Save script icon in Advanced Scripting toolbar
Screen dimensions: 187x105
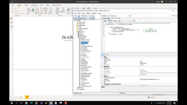pos(105,21)
